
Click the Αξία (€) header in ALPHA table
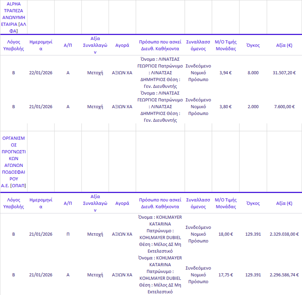point(284,45)
